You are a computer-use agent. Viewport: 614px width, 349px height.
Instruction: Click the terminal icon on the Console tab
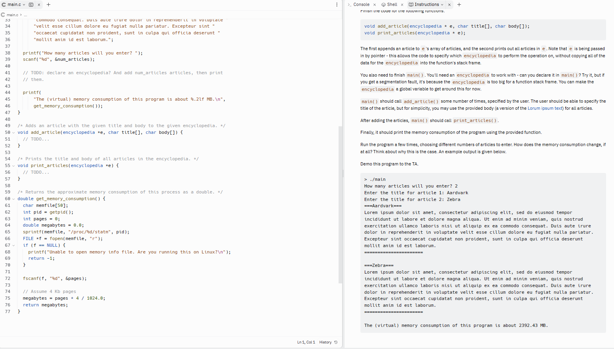(350, 4)
